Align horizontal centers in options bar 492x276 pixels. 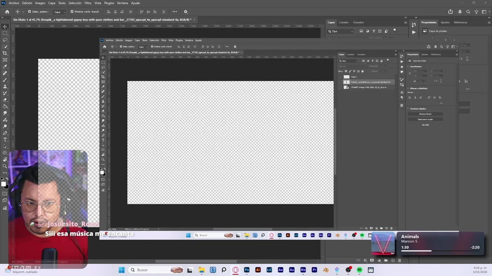coord(115,12)
